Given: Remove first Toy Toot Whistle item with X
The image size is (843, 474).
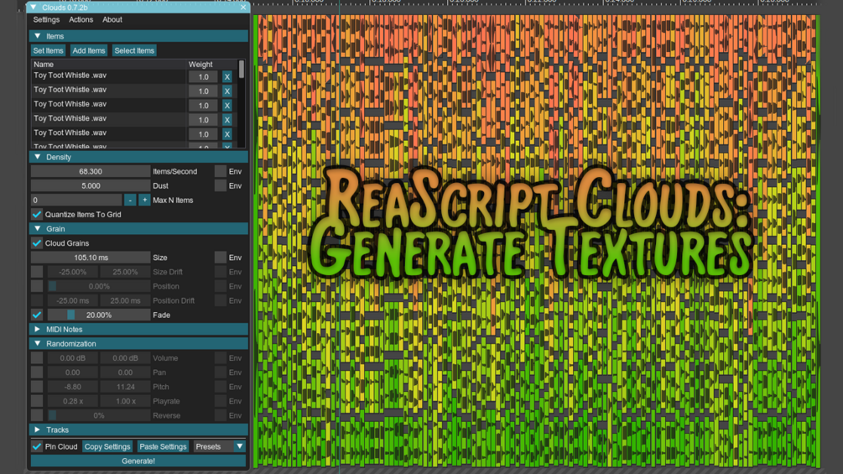Looking at the screenshot, I should tap(226, 77).
